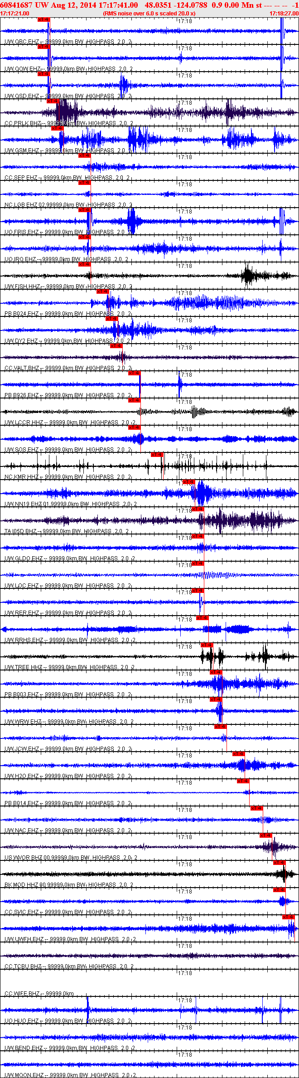Click the UW.MOON.EHZ station label

click(x=24, y=1075)
